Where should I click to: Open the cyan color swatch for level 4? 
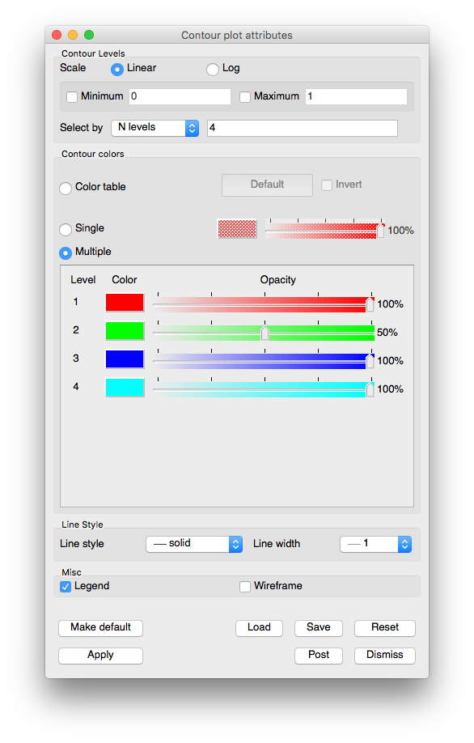pyautogui.click(x=125, y=388)
